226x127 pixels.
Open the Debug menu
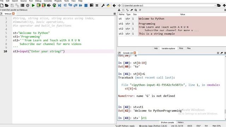point(38,1)
